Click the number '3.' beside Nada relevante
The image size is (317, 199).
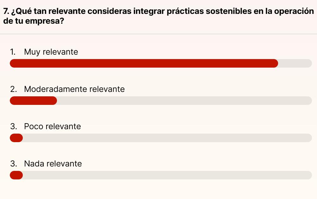tap(14, 164)
